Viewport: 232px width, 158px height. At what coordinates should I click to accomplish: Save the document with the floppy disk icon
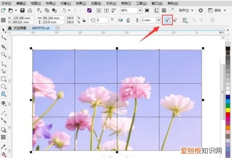click(22, 10)
